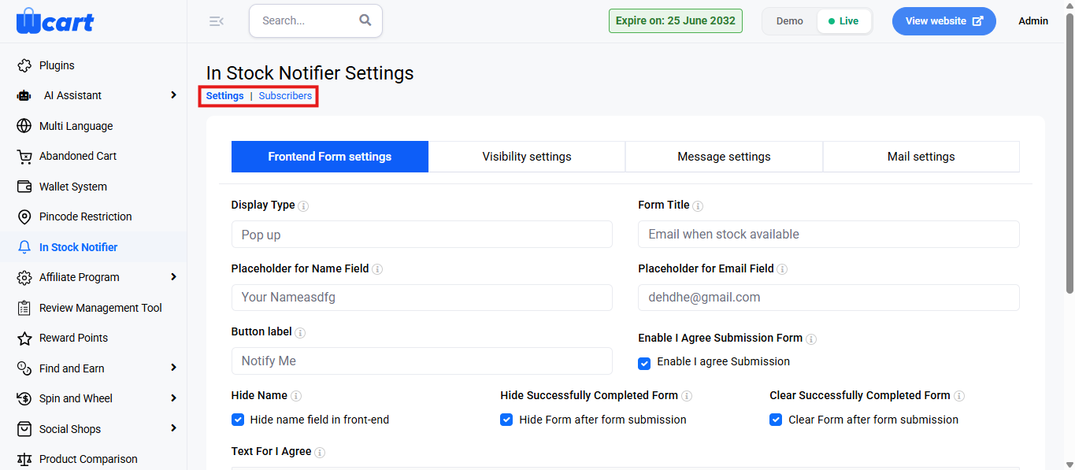Click the View website button
The width and height of the screenshot is (1075, 470).
944,21
